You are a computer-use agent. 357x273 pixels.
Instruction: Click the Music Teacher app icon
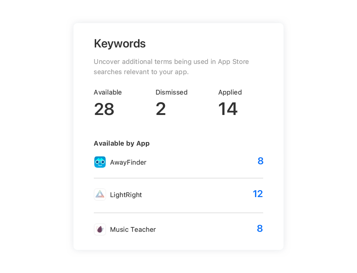point(100,230)
